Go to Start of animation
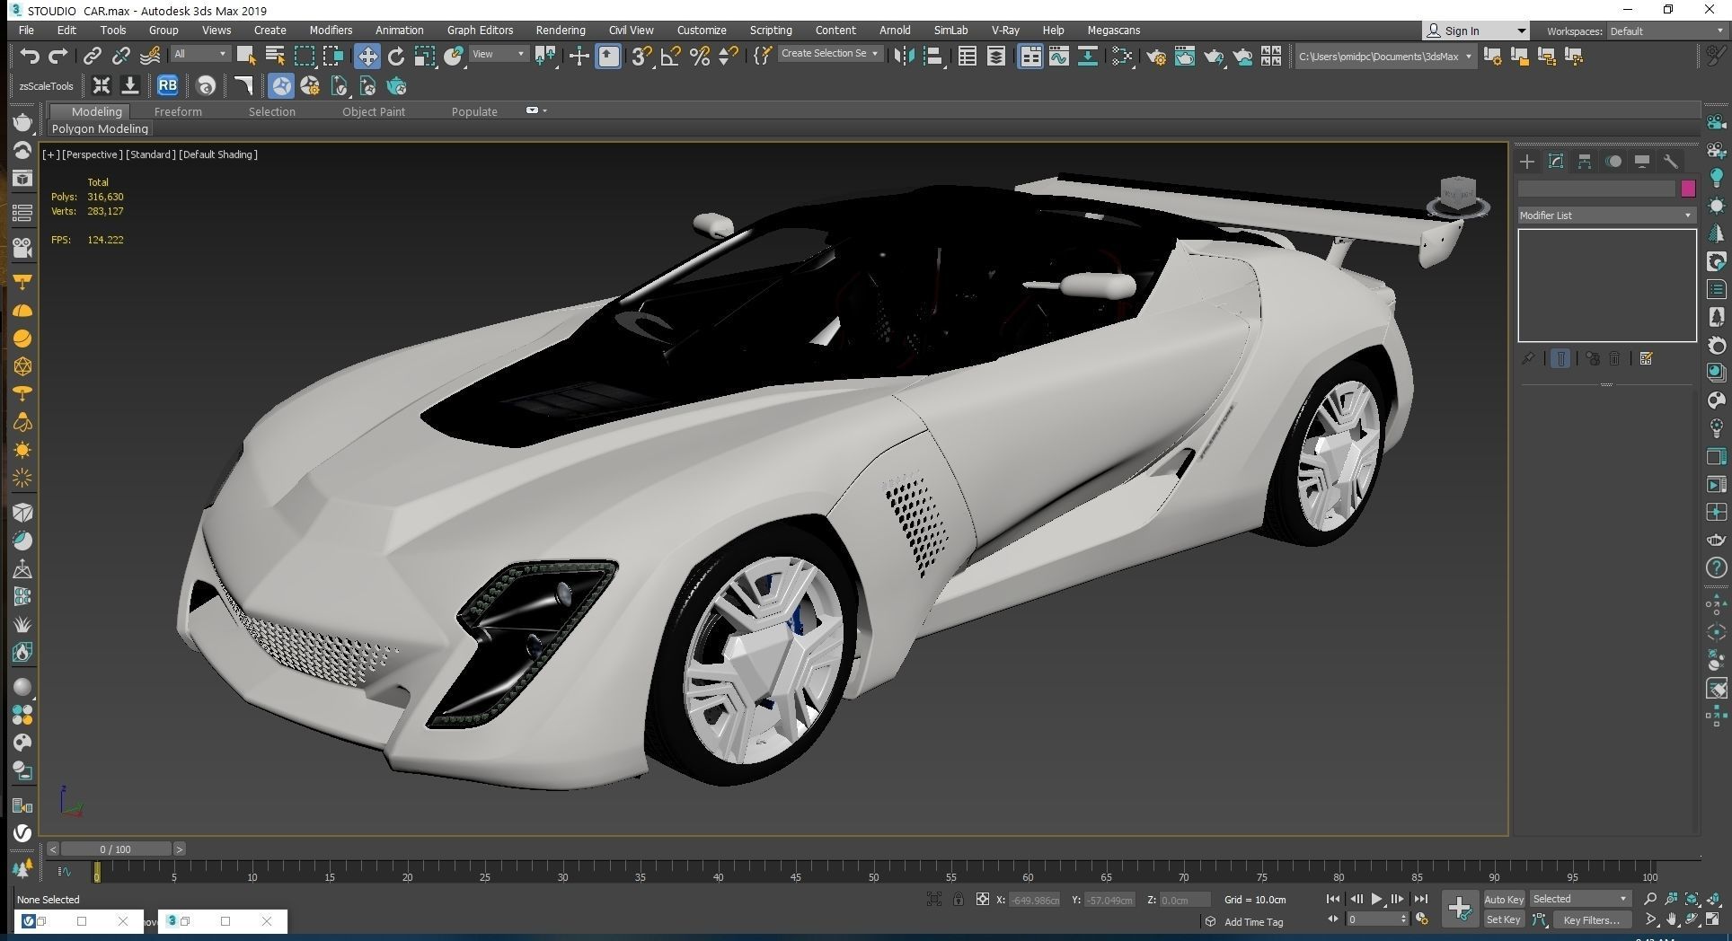The width and height of the screenshot is (1732, 941). (1333, 899)
